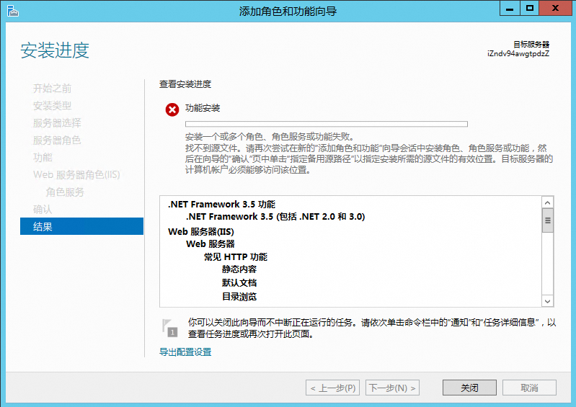Click the '.NET Framework 3.5 功能' list entry
Viewport: 576px width, 407px height.
click(x=221, y=204)
